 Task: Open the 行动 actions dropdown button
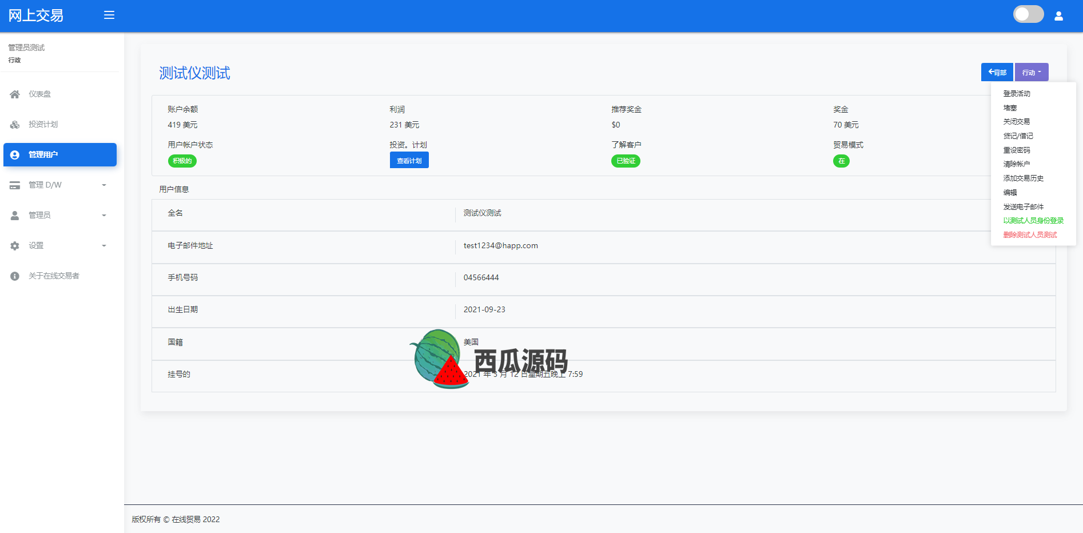(1032, 73)
